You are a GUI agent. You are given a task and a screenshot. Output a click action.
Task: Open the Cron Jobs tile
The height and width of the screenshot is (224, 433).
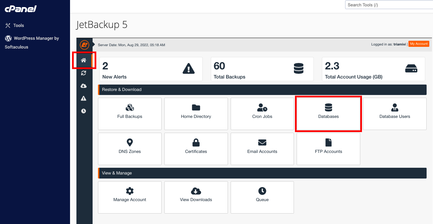[x=262, y=114]
